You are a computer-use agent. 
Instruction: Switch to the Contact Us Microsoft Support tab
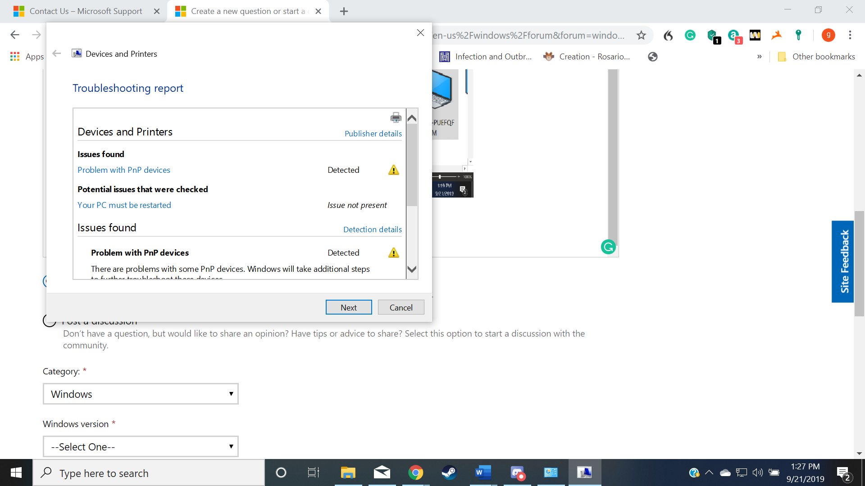(86, 11)
